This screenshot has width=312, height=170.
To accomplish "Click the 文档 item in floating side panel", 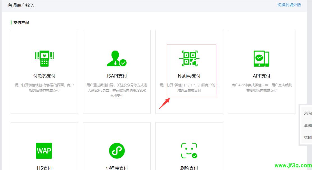I will (308, 113).
